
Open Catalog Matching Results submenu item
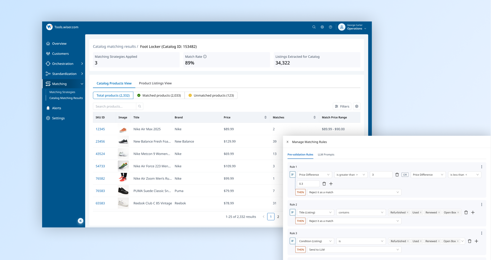tap(66, 98)
